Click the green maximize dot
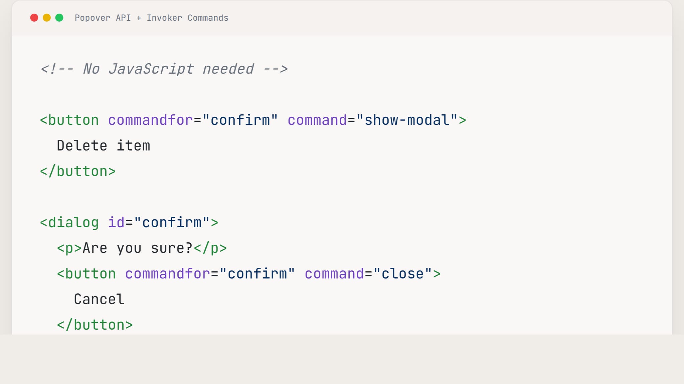The width and height of the screenshot is (684, 384). point(59,18)
